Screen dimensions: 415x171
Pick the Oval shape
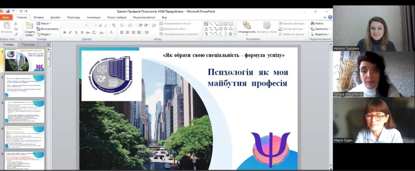pos(225,24)
